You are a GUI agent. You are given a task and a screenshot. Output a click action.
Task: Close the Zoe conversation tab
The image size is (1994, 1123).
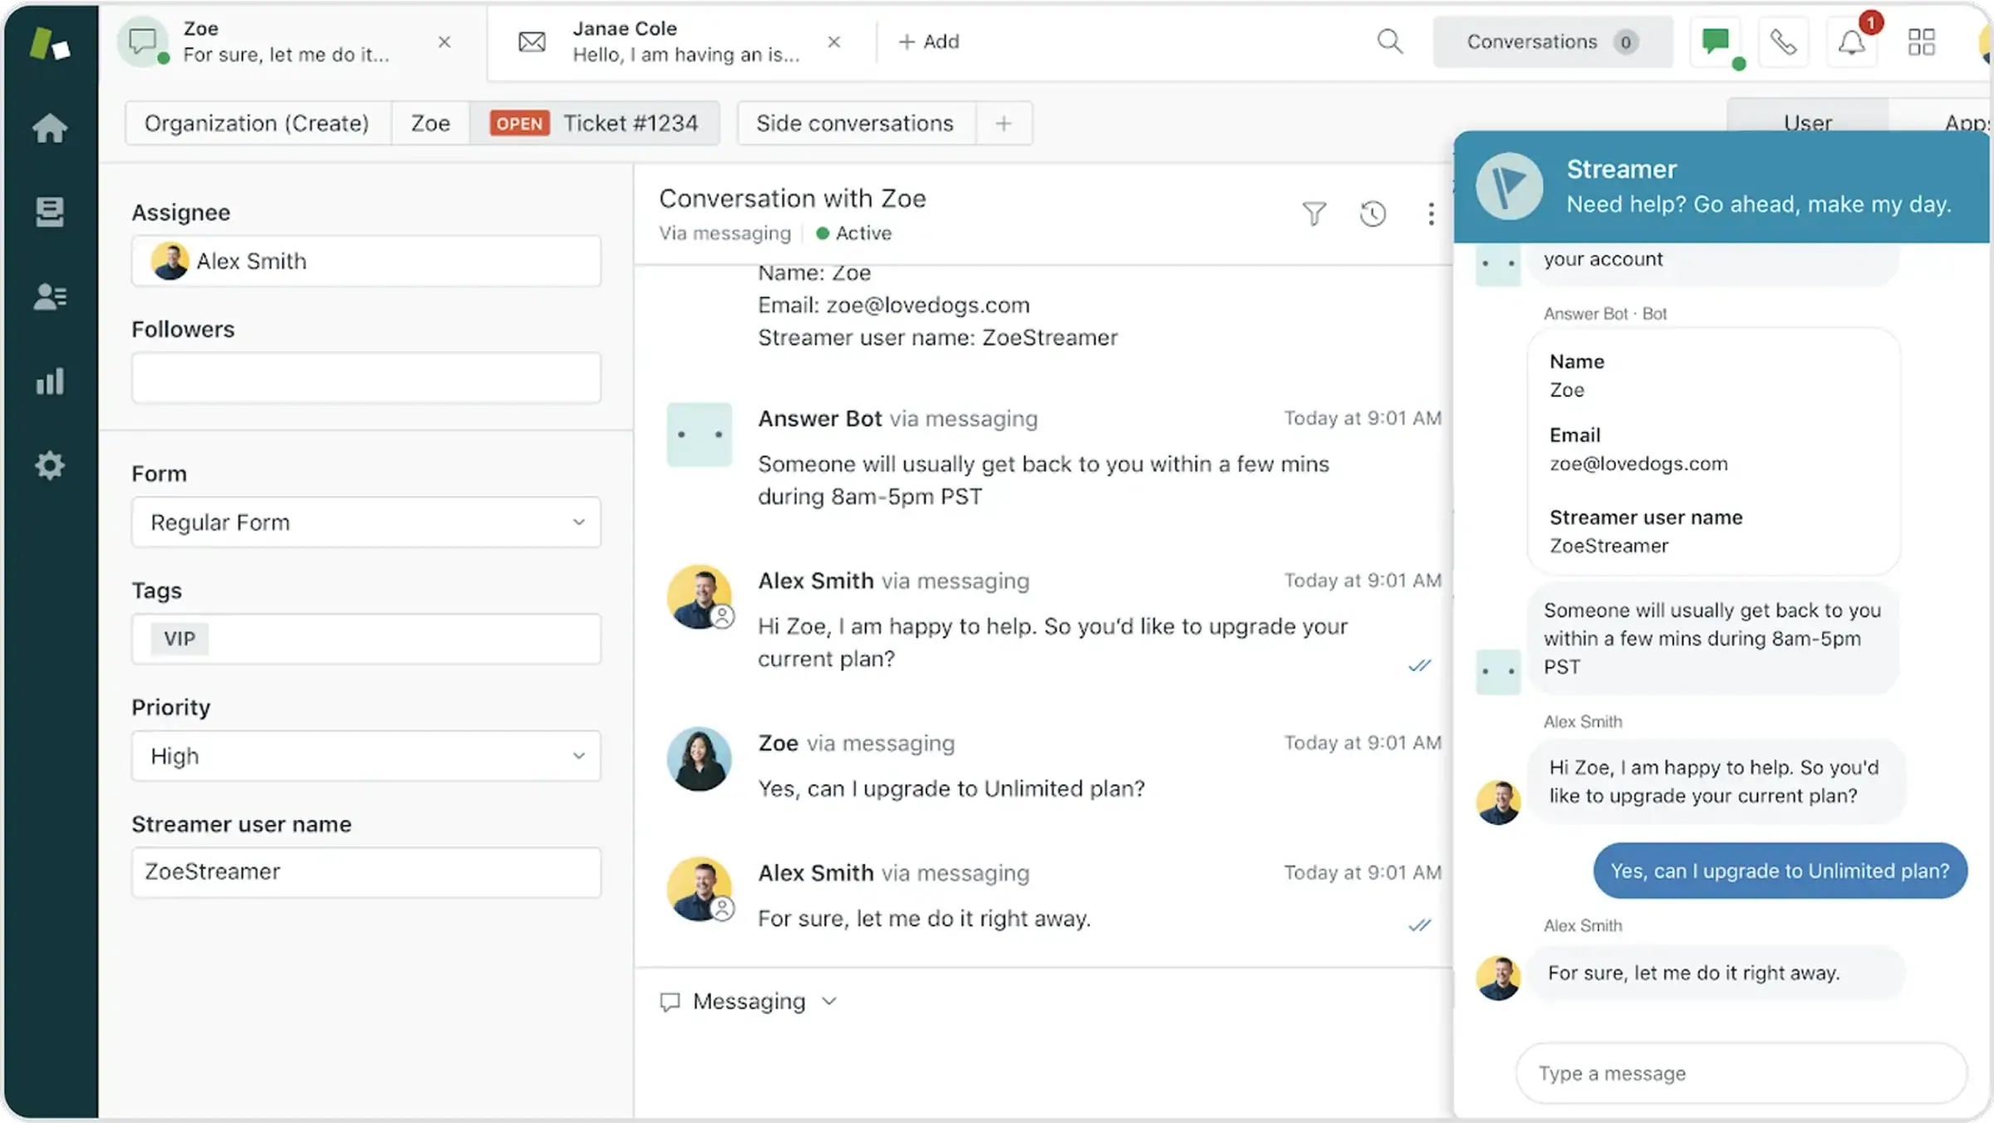point(444,42)
